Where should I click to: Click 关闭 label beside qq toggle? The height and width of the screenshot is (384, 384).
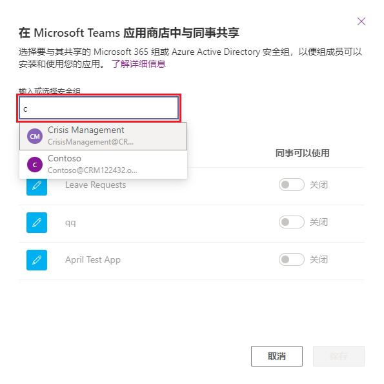(319, 222)
